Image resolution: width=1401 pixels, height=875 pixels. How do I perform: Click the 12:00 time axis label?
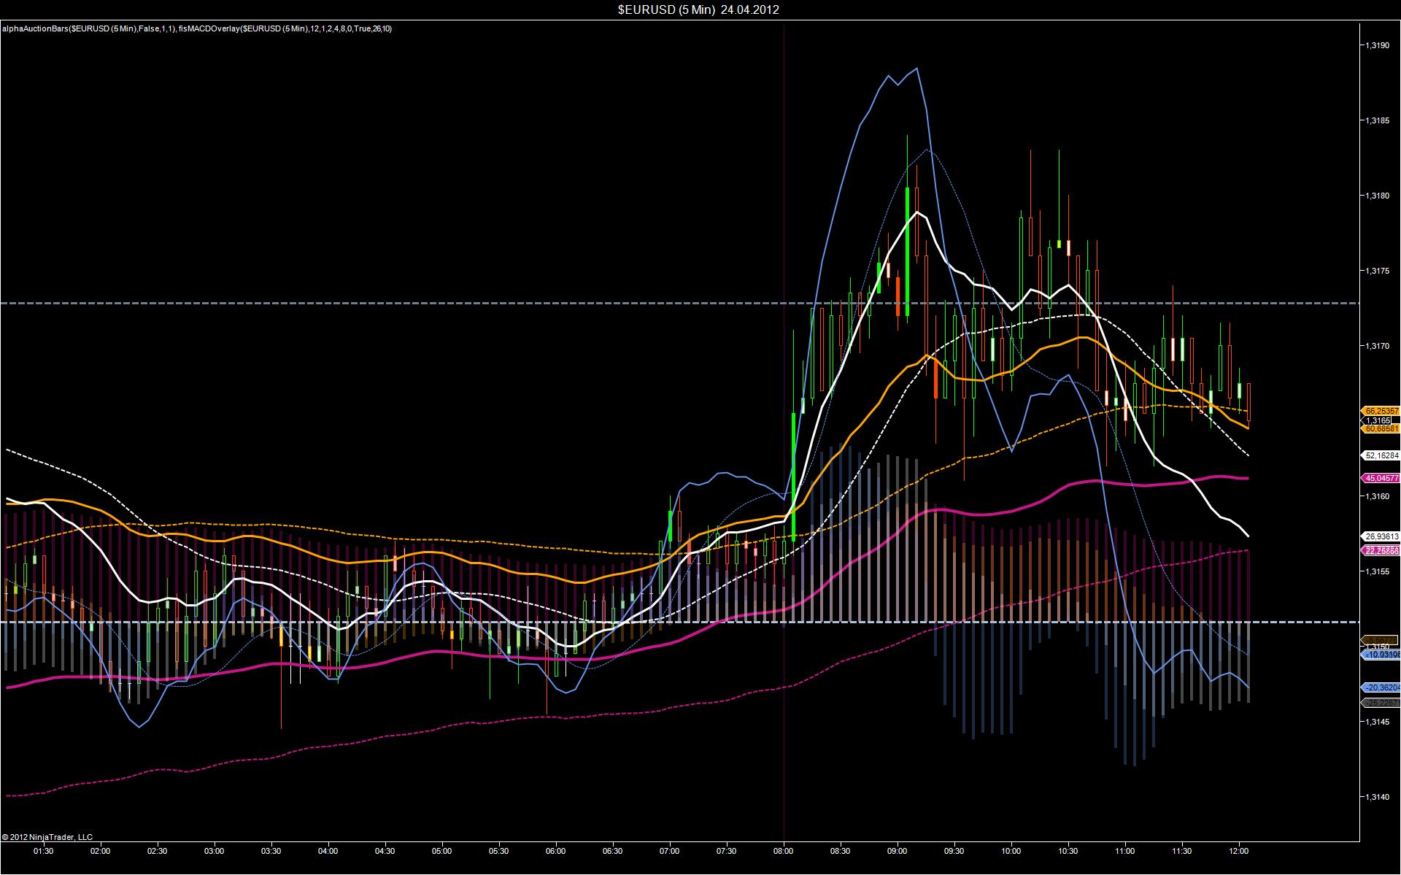1239,851
